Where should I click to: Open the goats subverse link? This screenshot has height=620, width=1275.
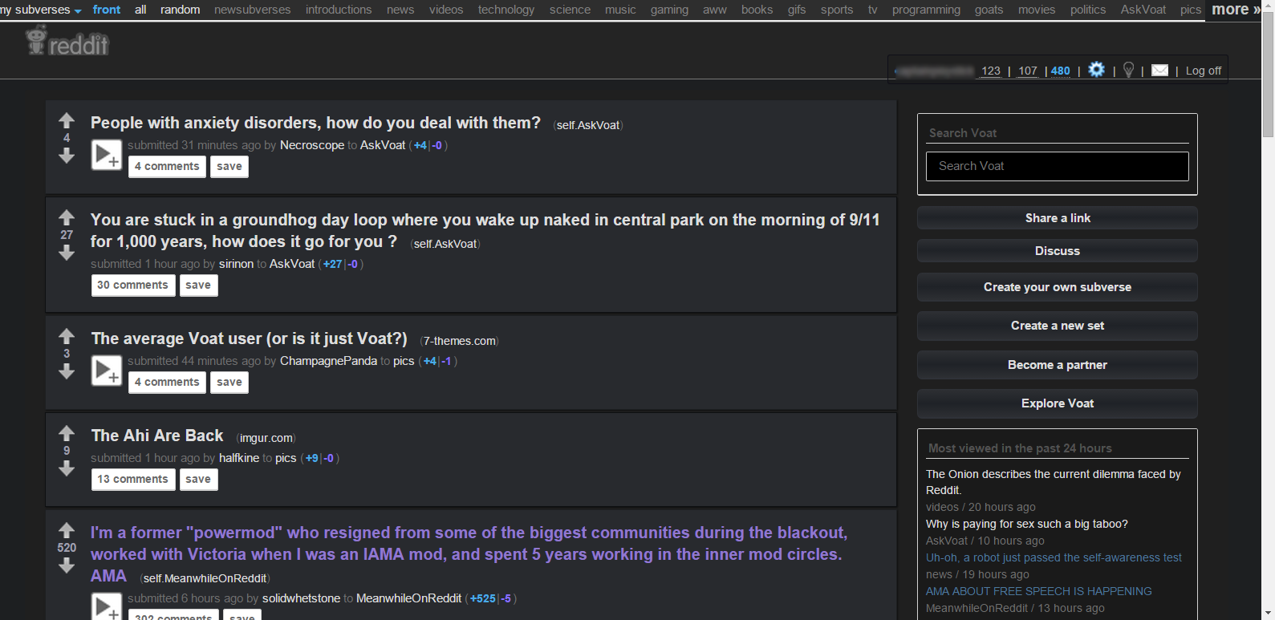[989, 10]
